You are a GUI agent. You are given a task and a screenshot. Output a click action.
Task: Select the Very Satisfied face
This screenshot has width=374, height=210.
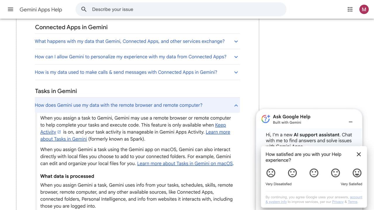point(357,173)
